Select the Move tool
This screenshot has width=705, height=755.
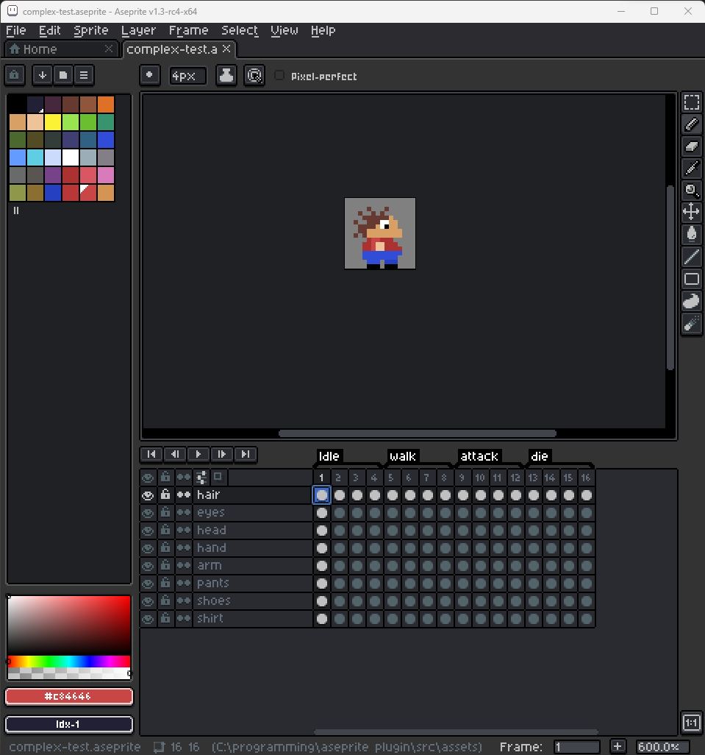pyautogui.click(x=692, y=212)
